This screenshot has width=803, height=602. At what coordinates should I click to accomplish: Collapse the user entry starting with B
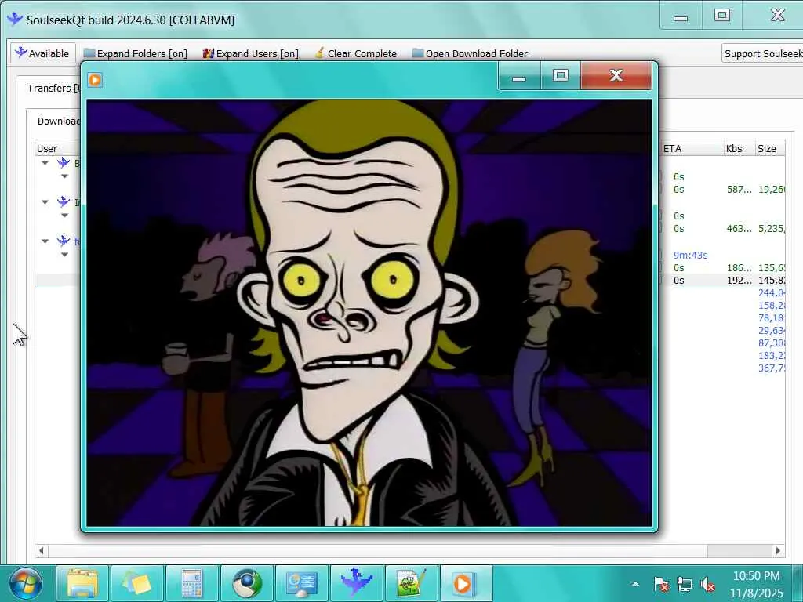pyautogui.click(x=45, y=163)
